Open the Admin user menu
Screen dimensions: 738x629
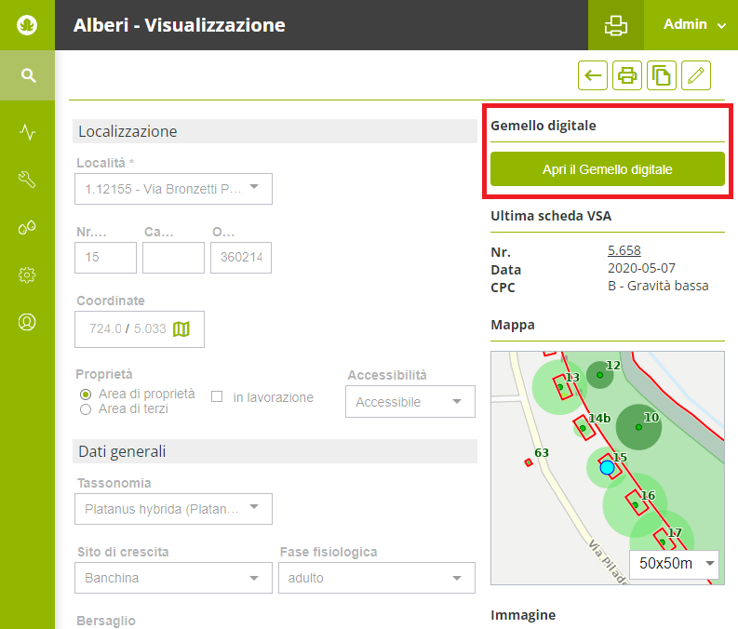(693, 25)
